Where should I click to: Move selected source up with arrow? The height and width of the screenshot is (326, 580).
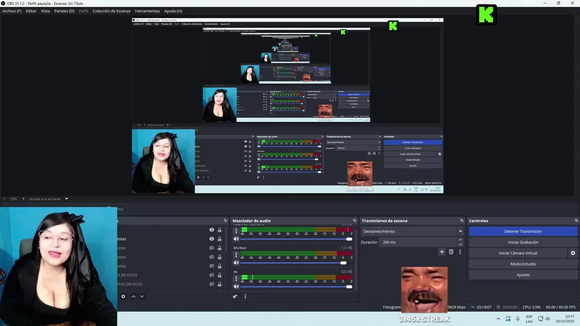click(133, 297)
